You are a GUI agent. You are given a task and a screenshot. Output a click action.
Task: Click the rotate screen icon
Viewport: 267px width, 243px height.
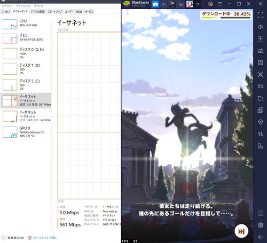tap(261, 146)
